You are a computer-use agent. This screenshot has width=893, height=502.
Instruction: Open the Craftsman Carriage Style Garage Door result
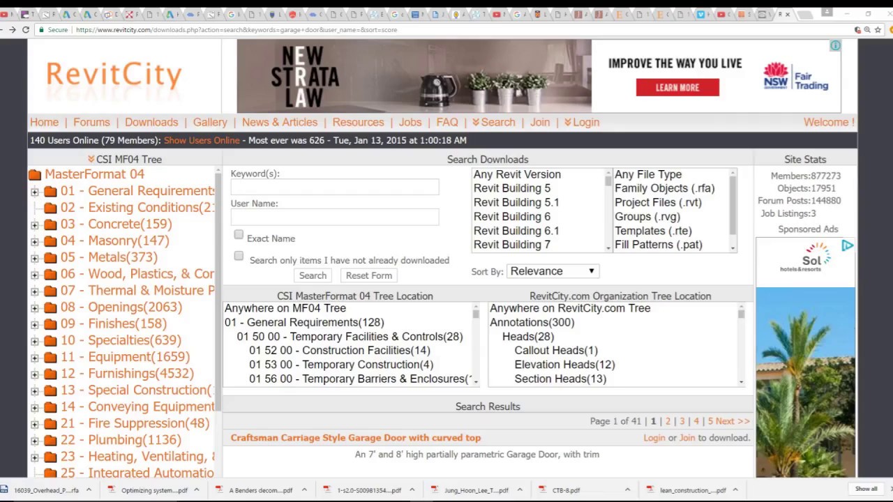(356, 438)
